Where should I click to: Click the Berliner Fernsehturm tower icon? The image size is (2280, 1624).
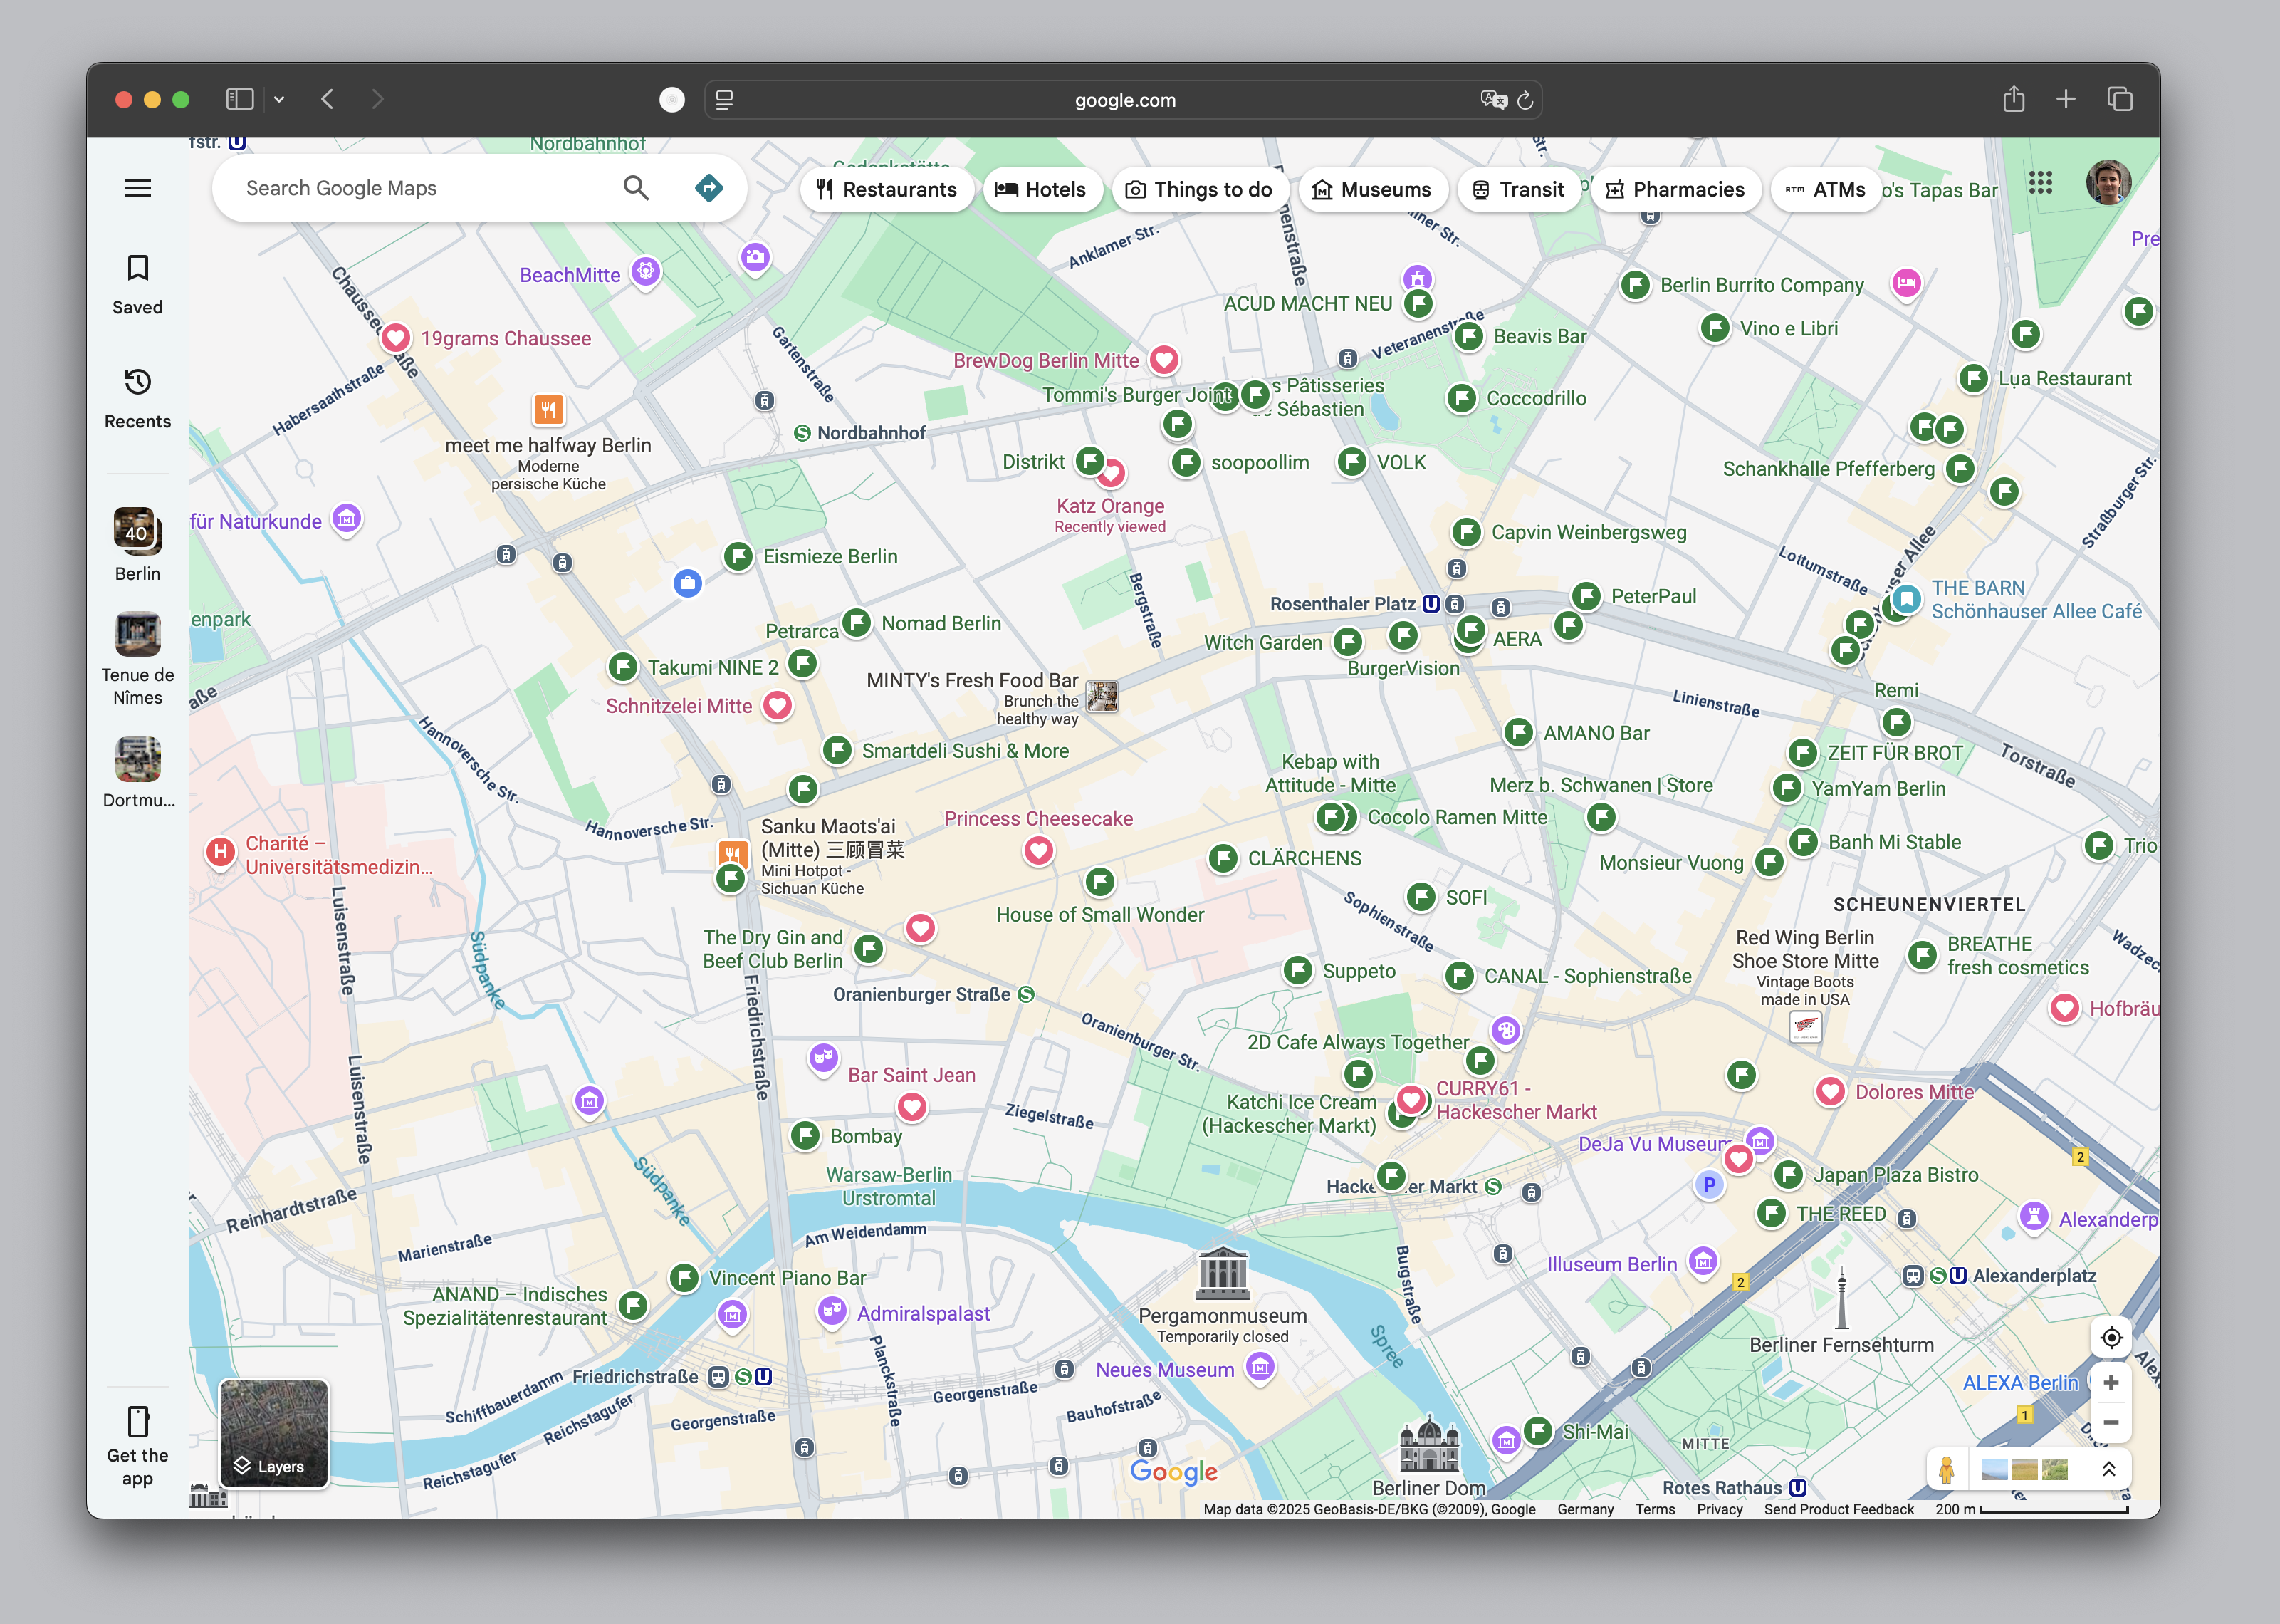tap(1841, 1298)
